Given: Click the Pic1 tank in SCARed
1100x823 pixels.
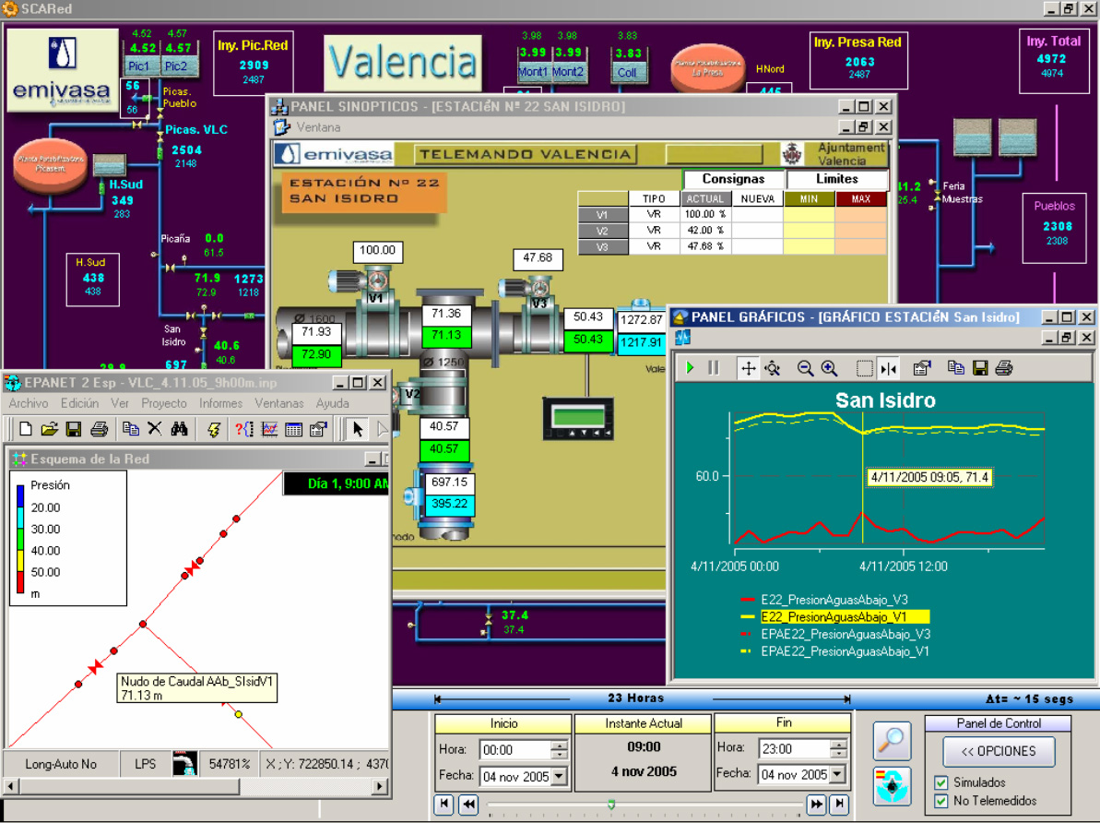Looking at the screenshot, I should (139, 66).
